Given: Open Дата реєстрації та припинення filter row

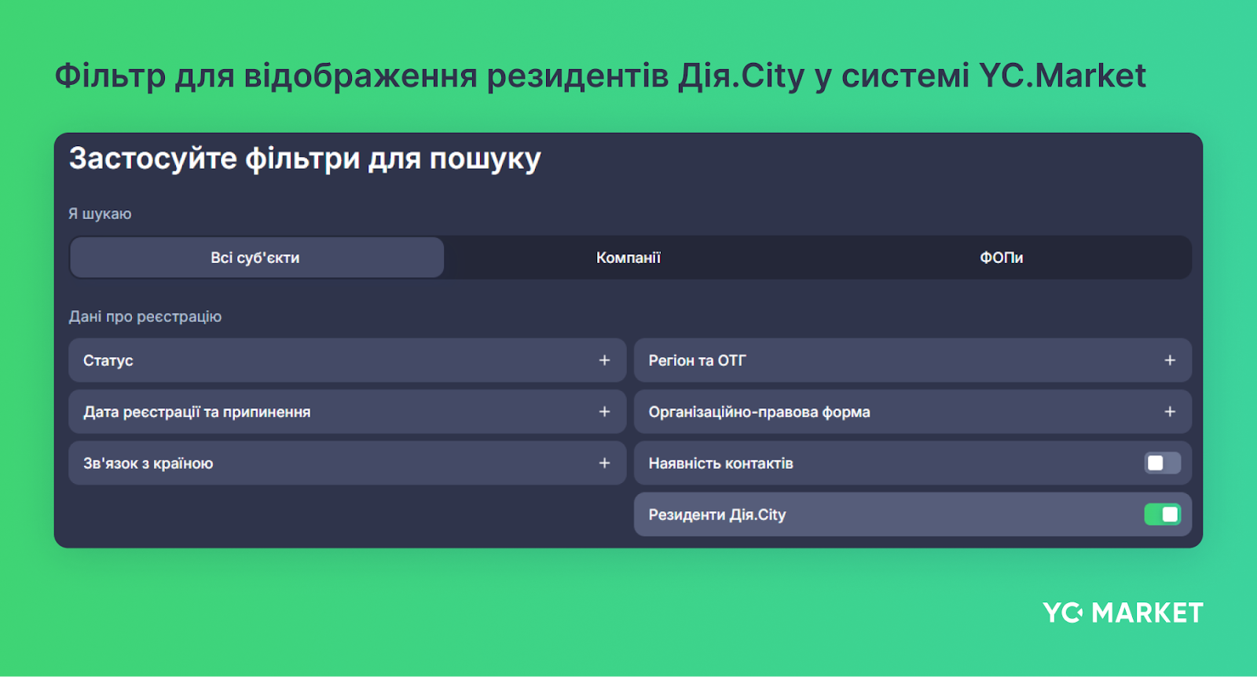Looking at the screenshot, I should pyautogui.click(x=347, y=412).
